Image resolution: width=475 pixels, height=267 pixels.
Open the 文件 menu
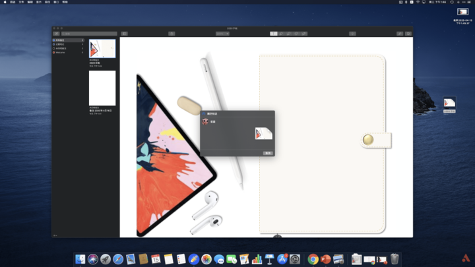[21, 2]
